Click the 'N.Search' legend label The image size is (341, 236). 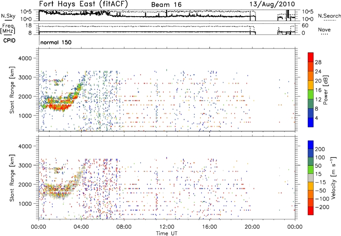(329, 16)
